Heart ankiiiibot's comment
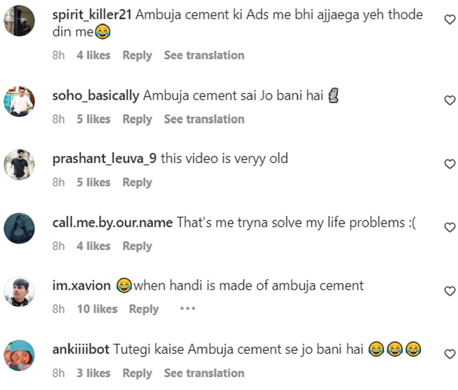Screen dimensions: 458x390 pyautogui.click(x=450, y=355)
